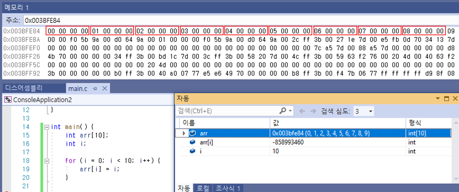Open the ConsoleApplication2 project dropdown
Image resolution: width=459 pixels, height=192 pixels.
(x=88, y=100)
